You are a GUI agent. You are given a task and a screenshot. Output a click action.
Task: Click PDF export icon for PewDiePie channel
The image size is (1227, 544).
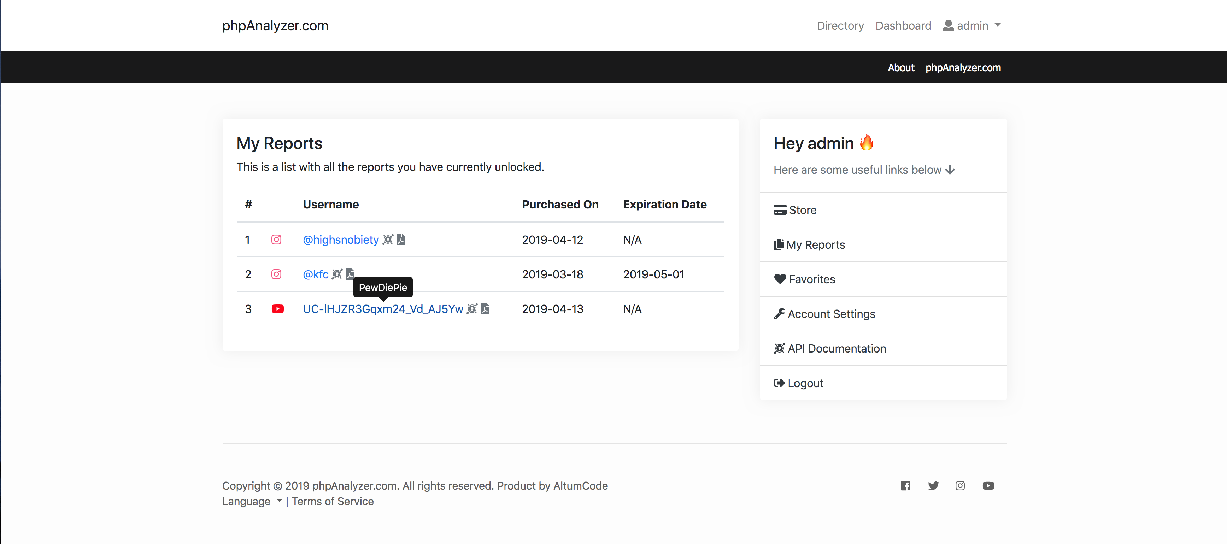pos(485,309)
